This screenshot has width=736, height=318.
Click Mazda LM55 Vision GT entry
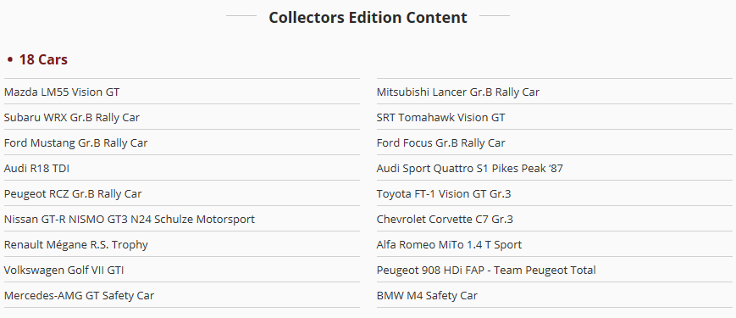(x=181, y=92)
